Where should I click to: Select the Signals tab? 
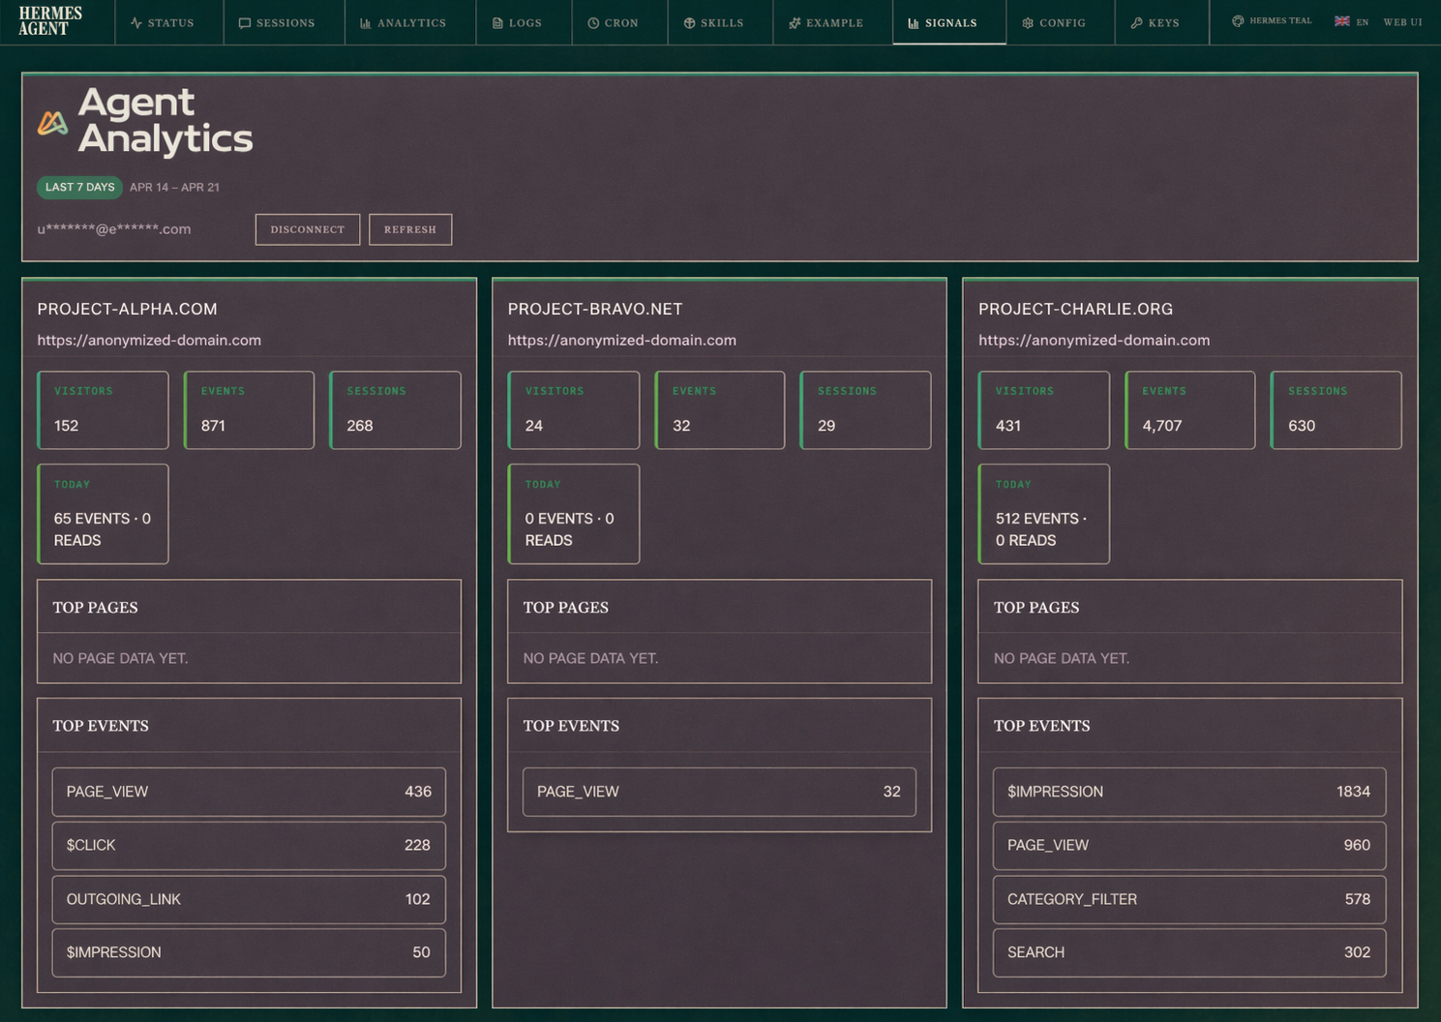(x=949, y=22)
